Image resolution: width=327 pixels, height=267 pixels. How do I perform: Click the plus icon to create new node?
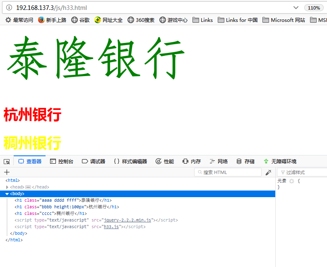pos(7,172)
